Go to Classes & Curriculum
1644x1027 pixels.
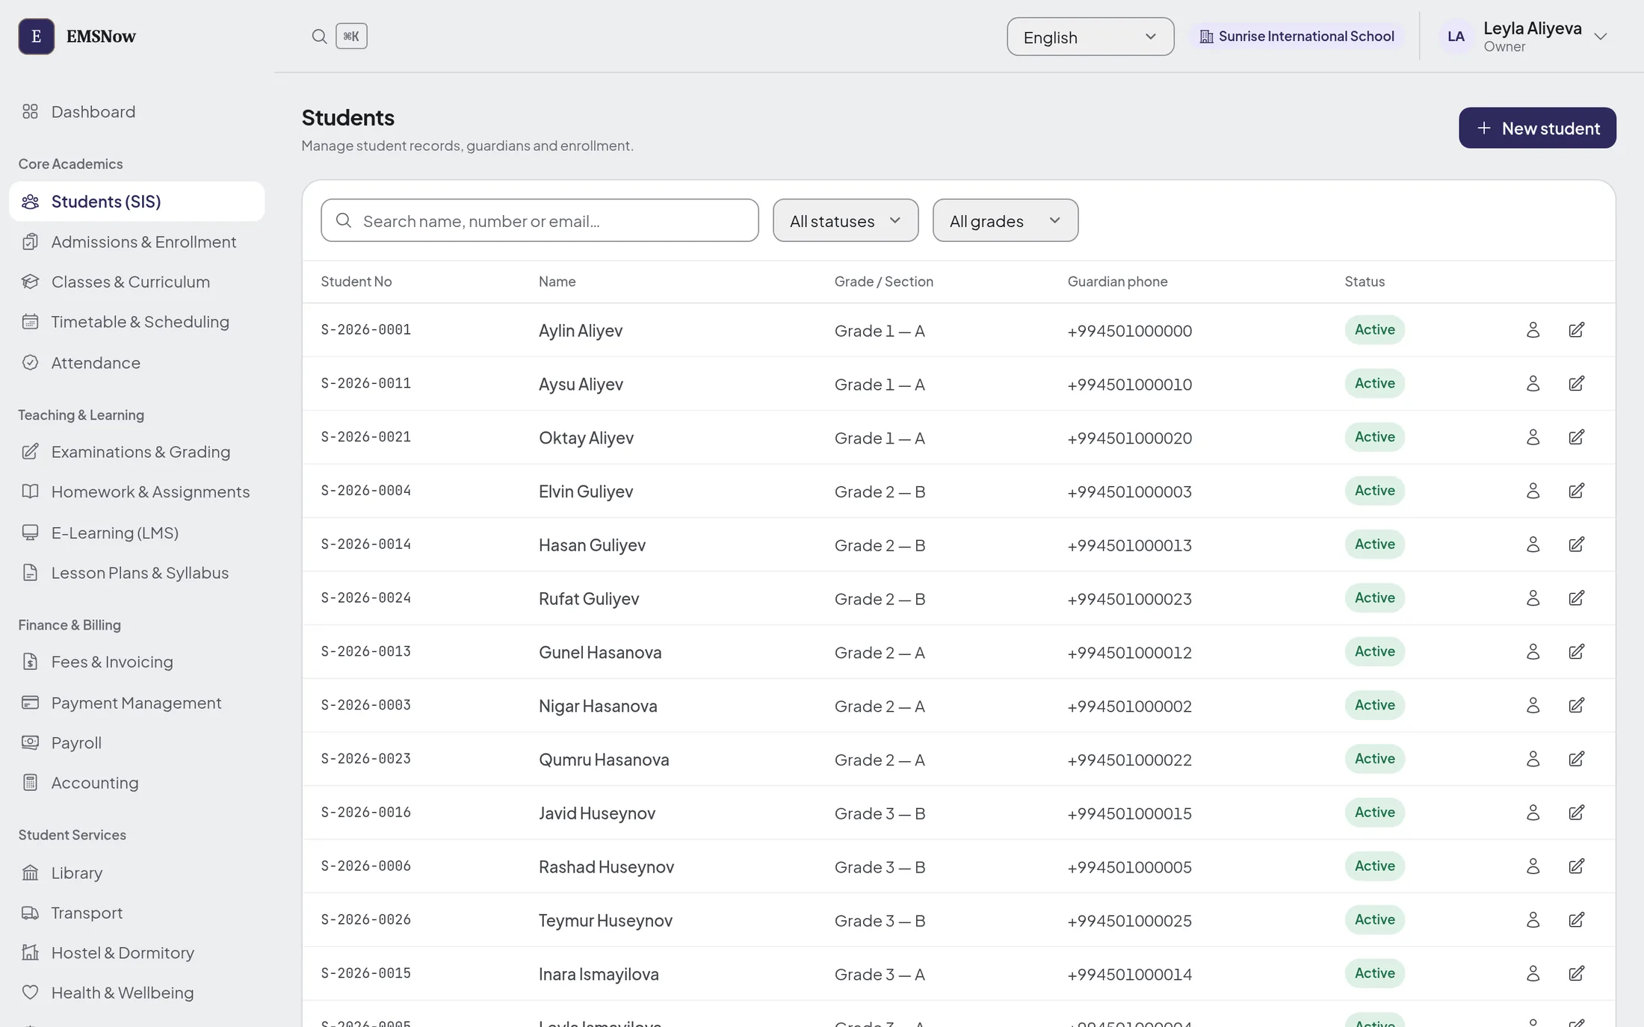(x=137, y=282)
